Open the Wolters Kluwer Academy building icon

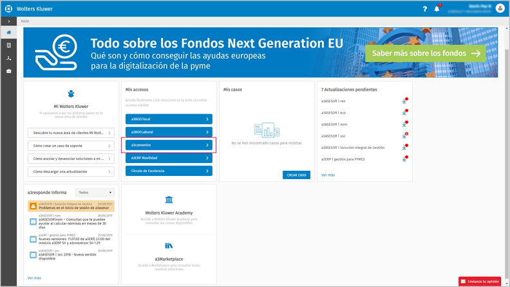169,200
